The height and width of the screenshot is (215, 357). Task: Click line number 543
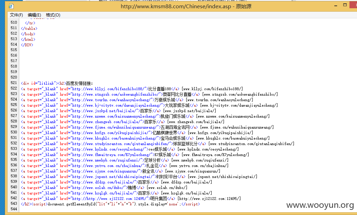(14, 203)
